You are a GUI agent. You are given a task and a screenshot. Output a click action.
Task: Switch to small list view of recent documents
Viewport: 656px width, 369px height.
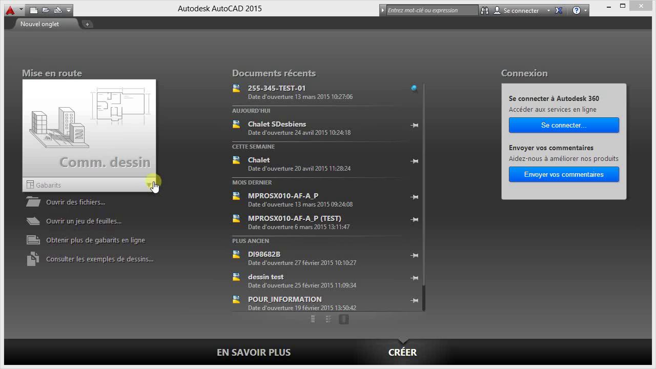point(313,319)
